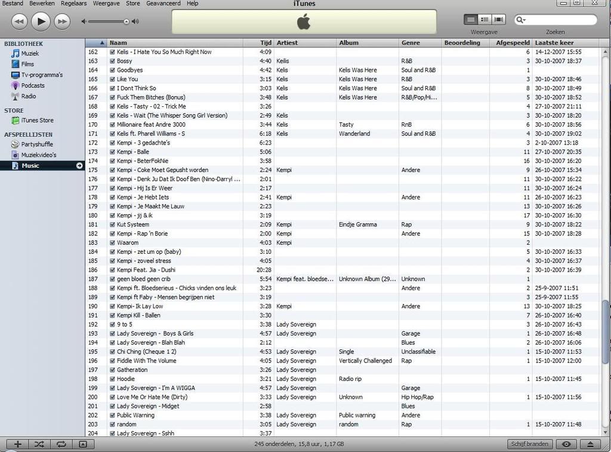
Task: Select song Fiddle With The Volume
Action: pos(146,361)
